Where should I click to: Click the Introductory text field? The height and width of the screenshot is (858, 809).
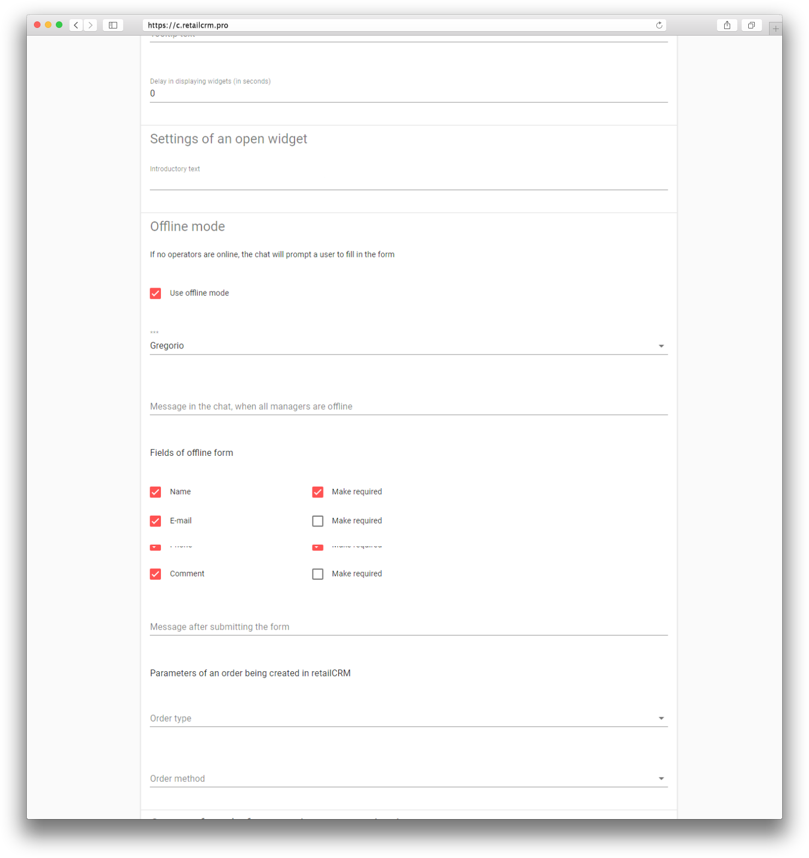click(x=408, y=181)
